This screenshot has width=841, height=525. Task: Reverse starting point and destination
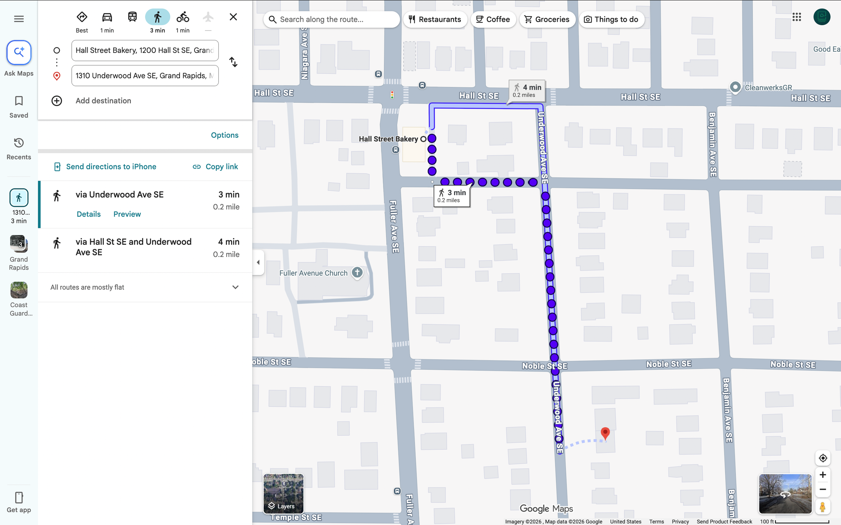point(233,62)
